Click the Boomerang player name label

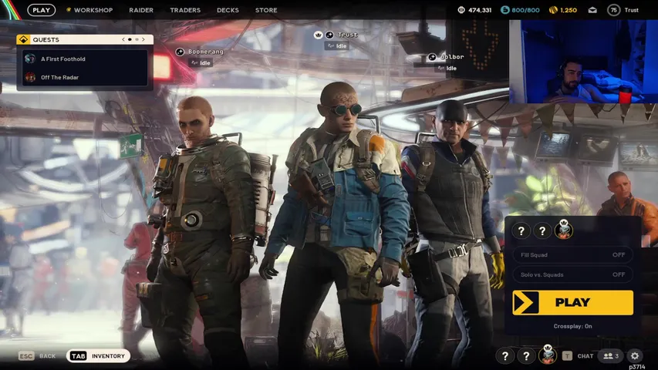tap(206, 52)
